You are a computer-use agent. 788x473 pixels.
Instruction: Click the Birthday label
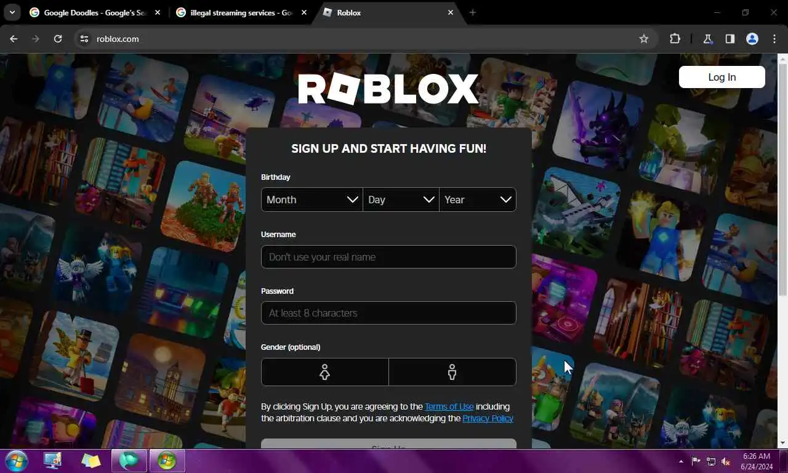click(275, 177)
